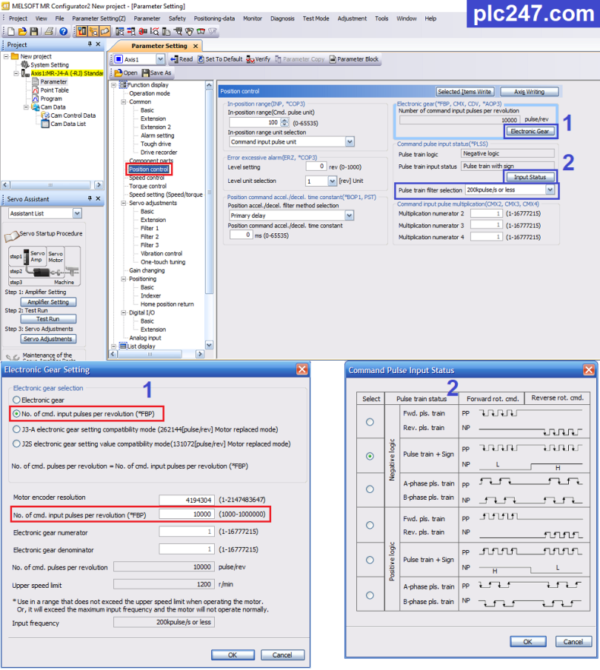Click the Read icon on Parameter Setting toolbar

click(181, 58)
